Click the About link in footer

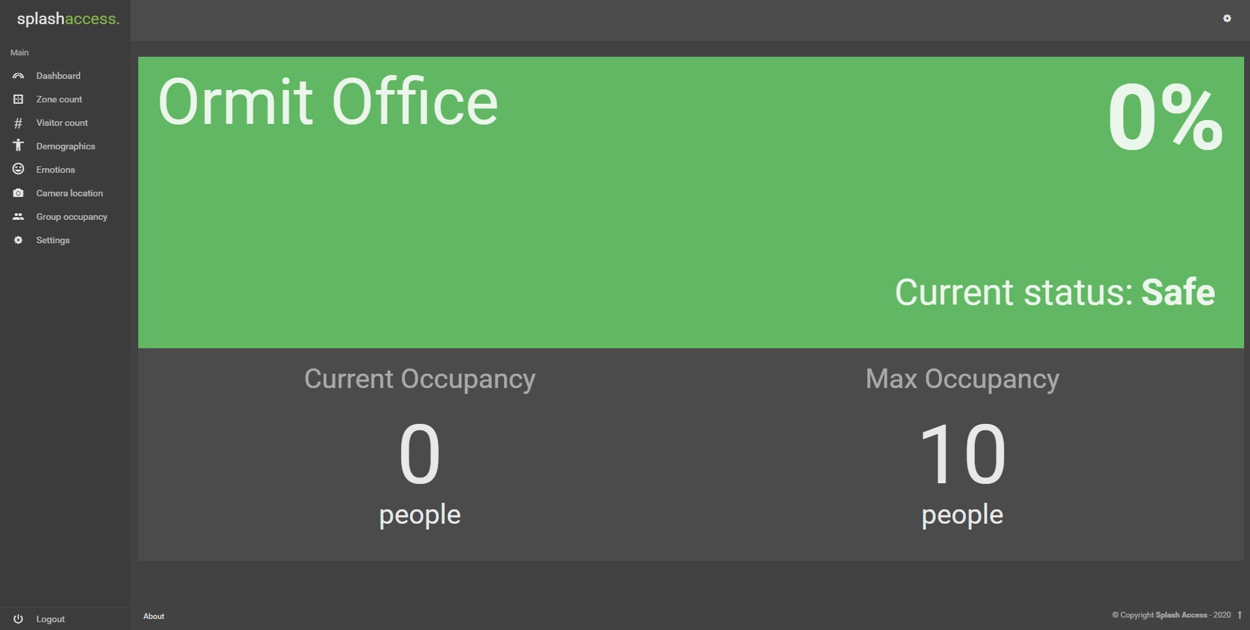pos(154,616)
